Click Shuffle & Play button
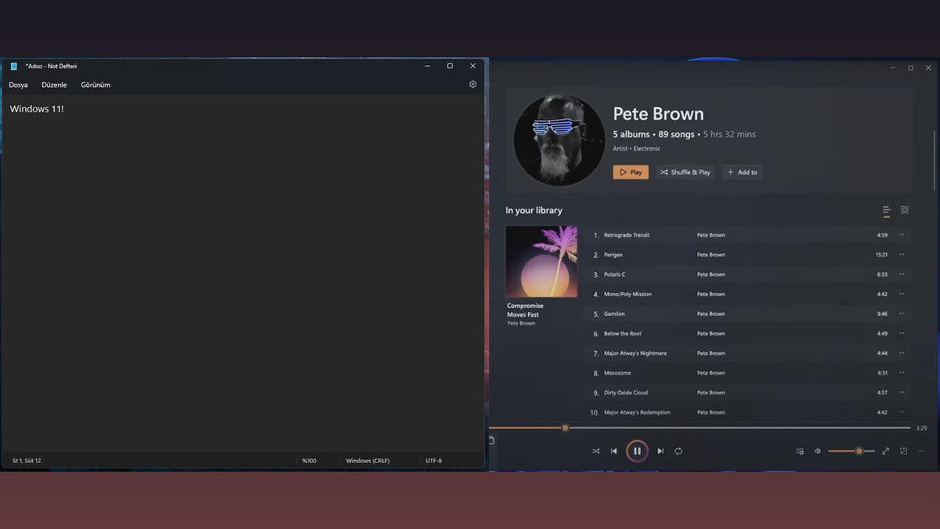This screenshot has width=940, height=529. click(685, 172)
